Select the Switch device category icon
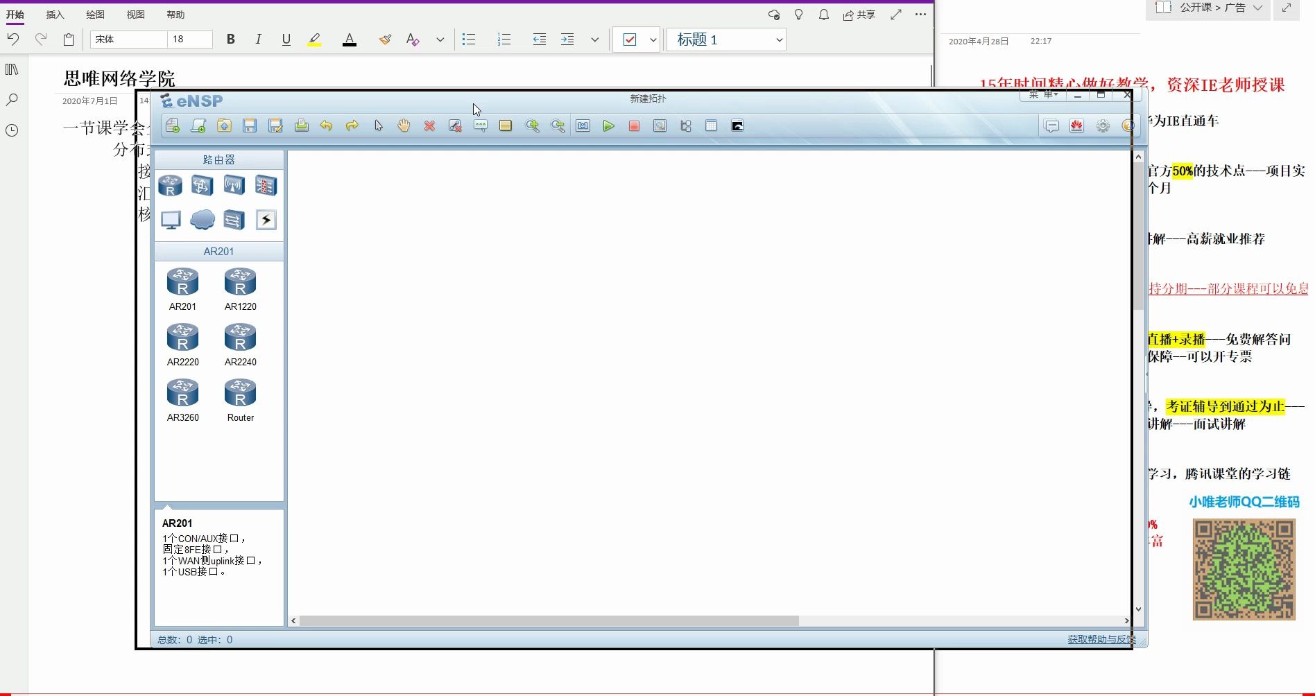Image resolution: width=1315 pixels, height=696 pixels. (202, 186)
